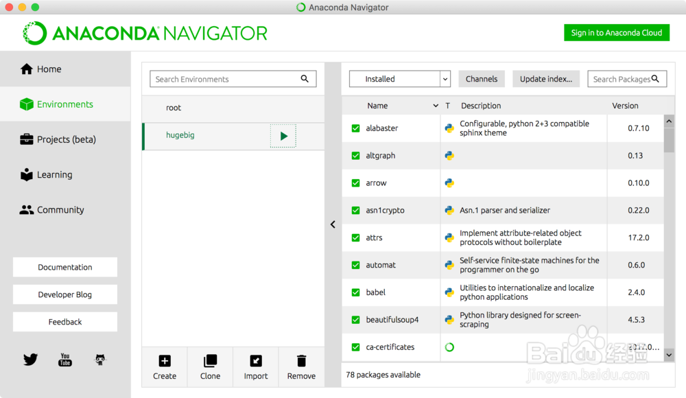The width and height of the screenshot is (686, 398).
Task: Click the GitHub octocat icon
Action: click(x=100, y=360)
